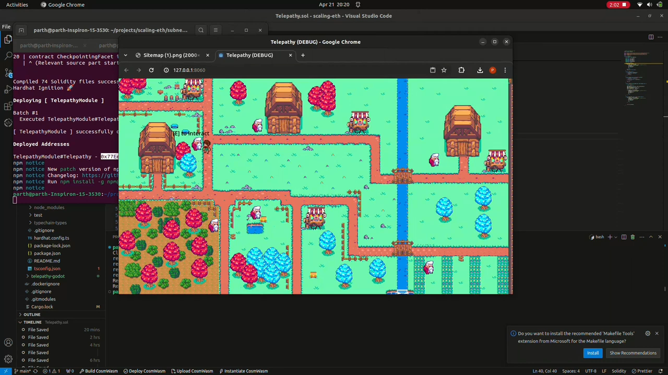
Task: Open tsconfig.json file
Action: point(47,269)
